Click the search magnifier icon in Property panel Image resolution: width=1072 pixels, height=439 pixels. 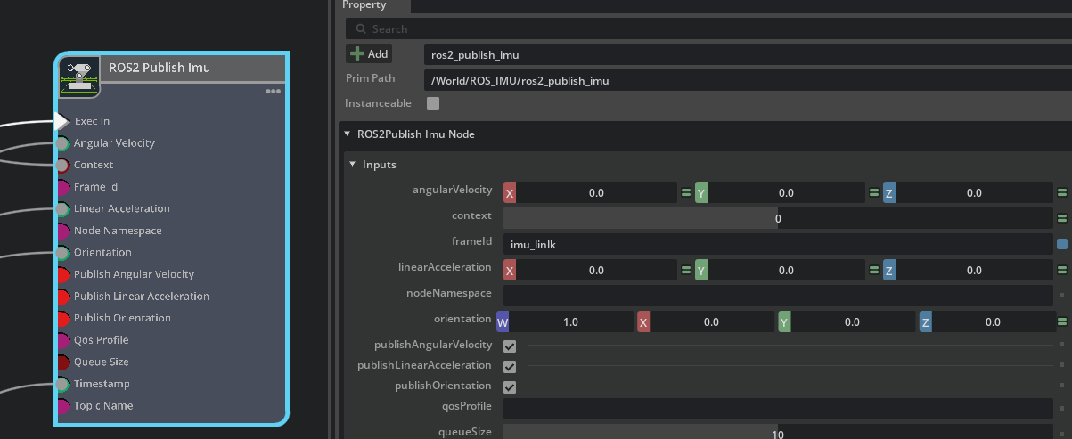(x=359, y=29)
